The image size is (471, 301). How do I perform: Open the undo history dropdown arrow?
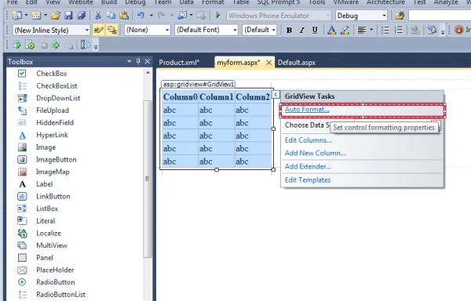(151, 16)
